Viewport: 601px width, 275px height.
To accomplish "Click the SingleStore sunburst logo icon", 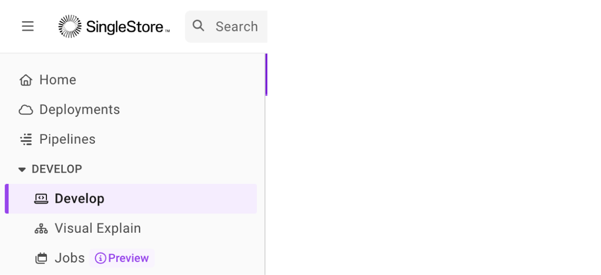I will coord(70,26).
